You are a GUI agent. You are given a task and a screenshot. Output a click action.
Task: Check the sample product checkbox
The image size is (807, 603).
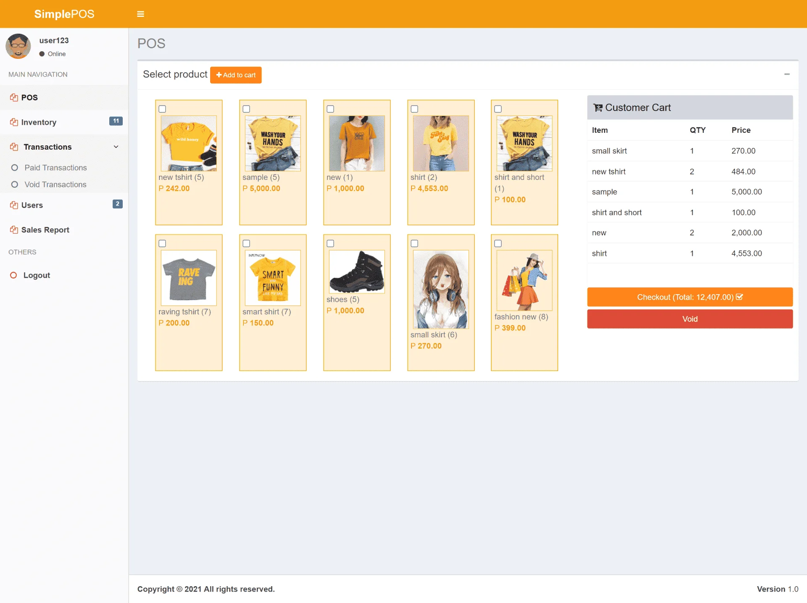pos(246,109)
